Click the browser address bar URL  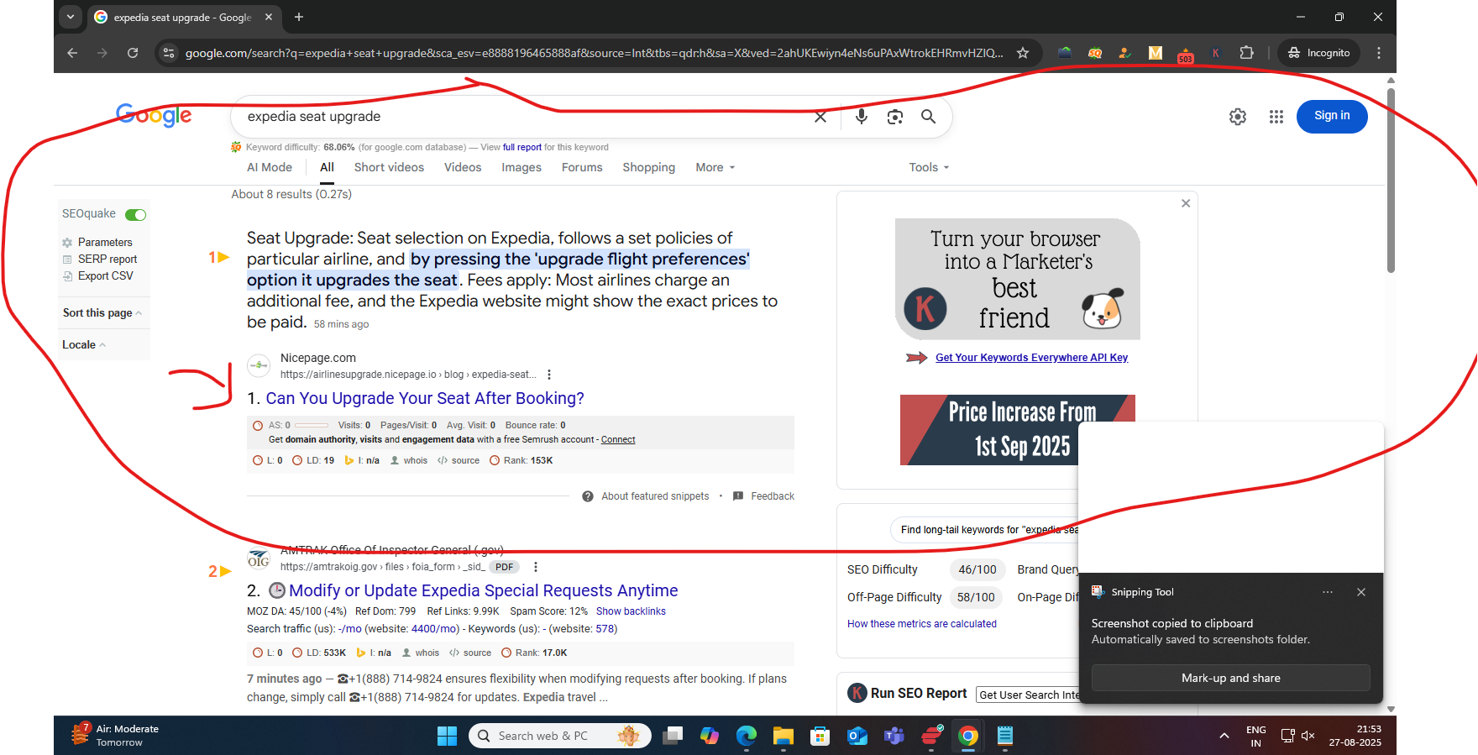(x=594, y=53)
